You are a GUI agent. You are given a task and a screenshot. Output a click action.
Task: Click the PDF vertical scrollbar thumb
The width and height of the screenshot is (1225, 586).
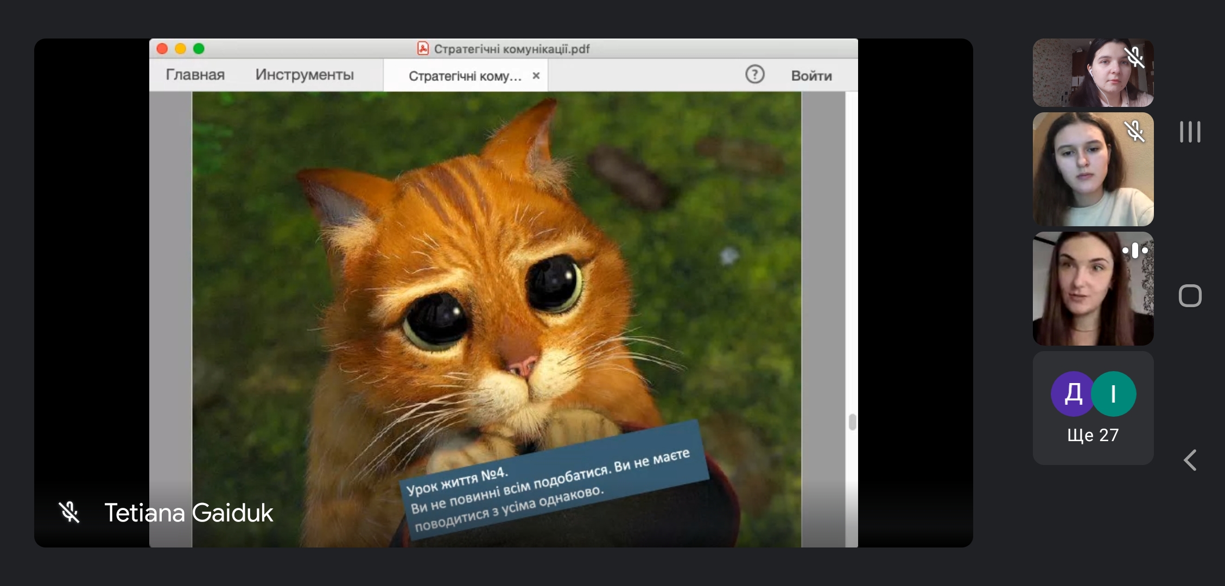(x=852, y=422)
